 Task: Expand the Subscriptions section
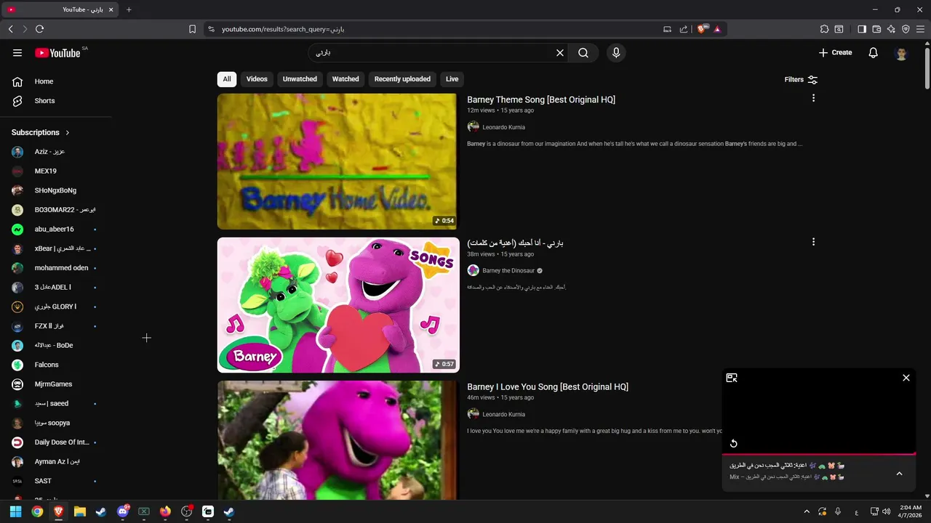41,132
